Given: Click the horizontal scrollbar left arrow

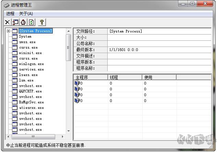Looking at the screenshot, I should (x=8, y=137).
